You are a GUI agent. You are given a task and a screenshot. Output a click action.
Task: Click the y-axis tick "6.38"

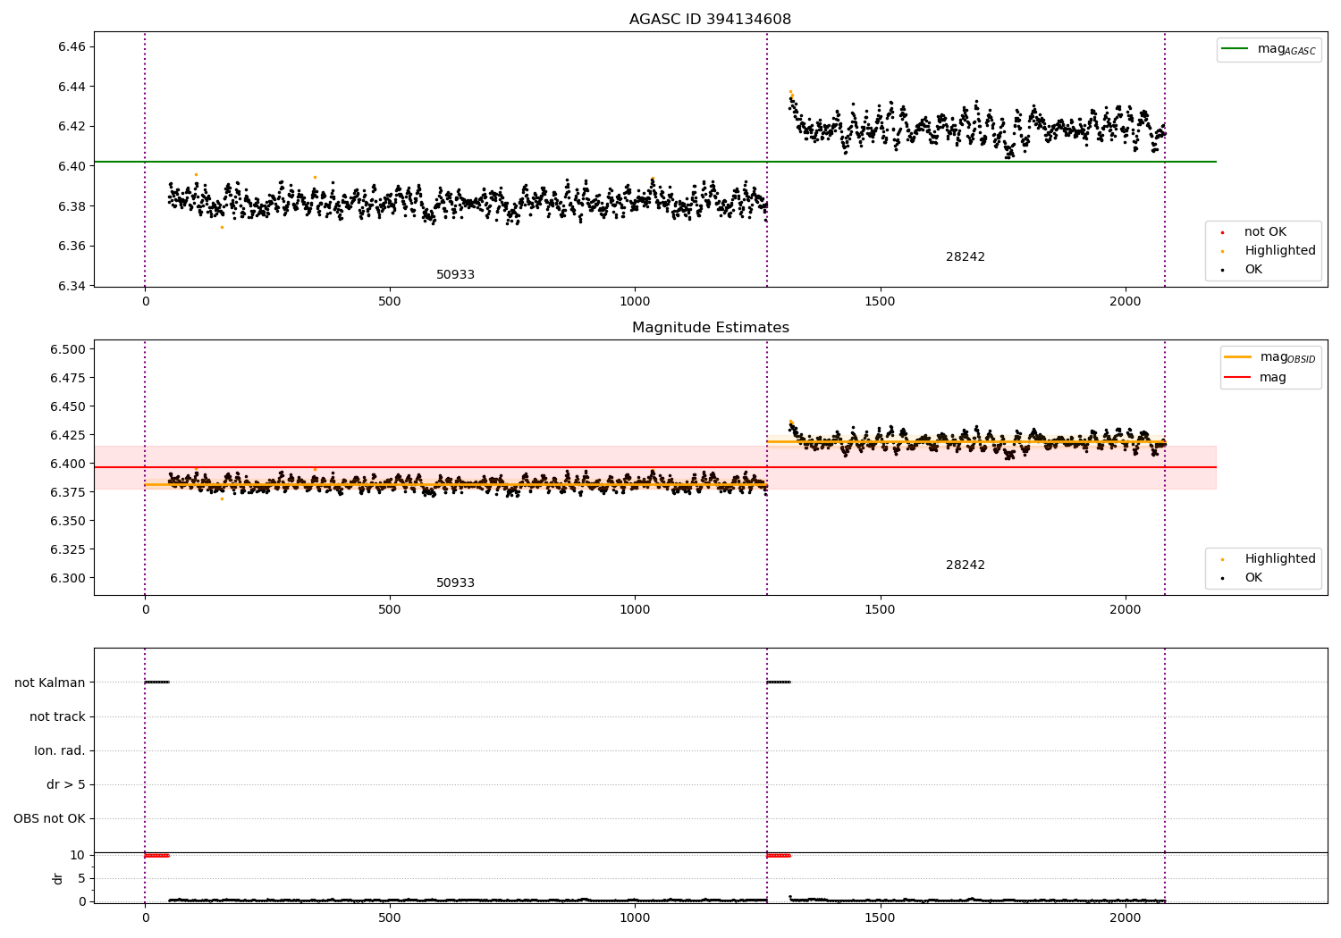tap(72, 206)
